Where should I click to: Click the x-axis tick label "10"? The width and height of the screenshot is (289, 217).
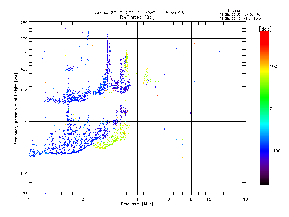pyautogui.click(x=209, y=199)
